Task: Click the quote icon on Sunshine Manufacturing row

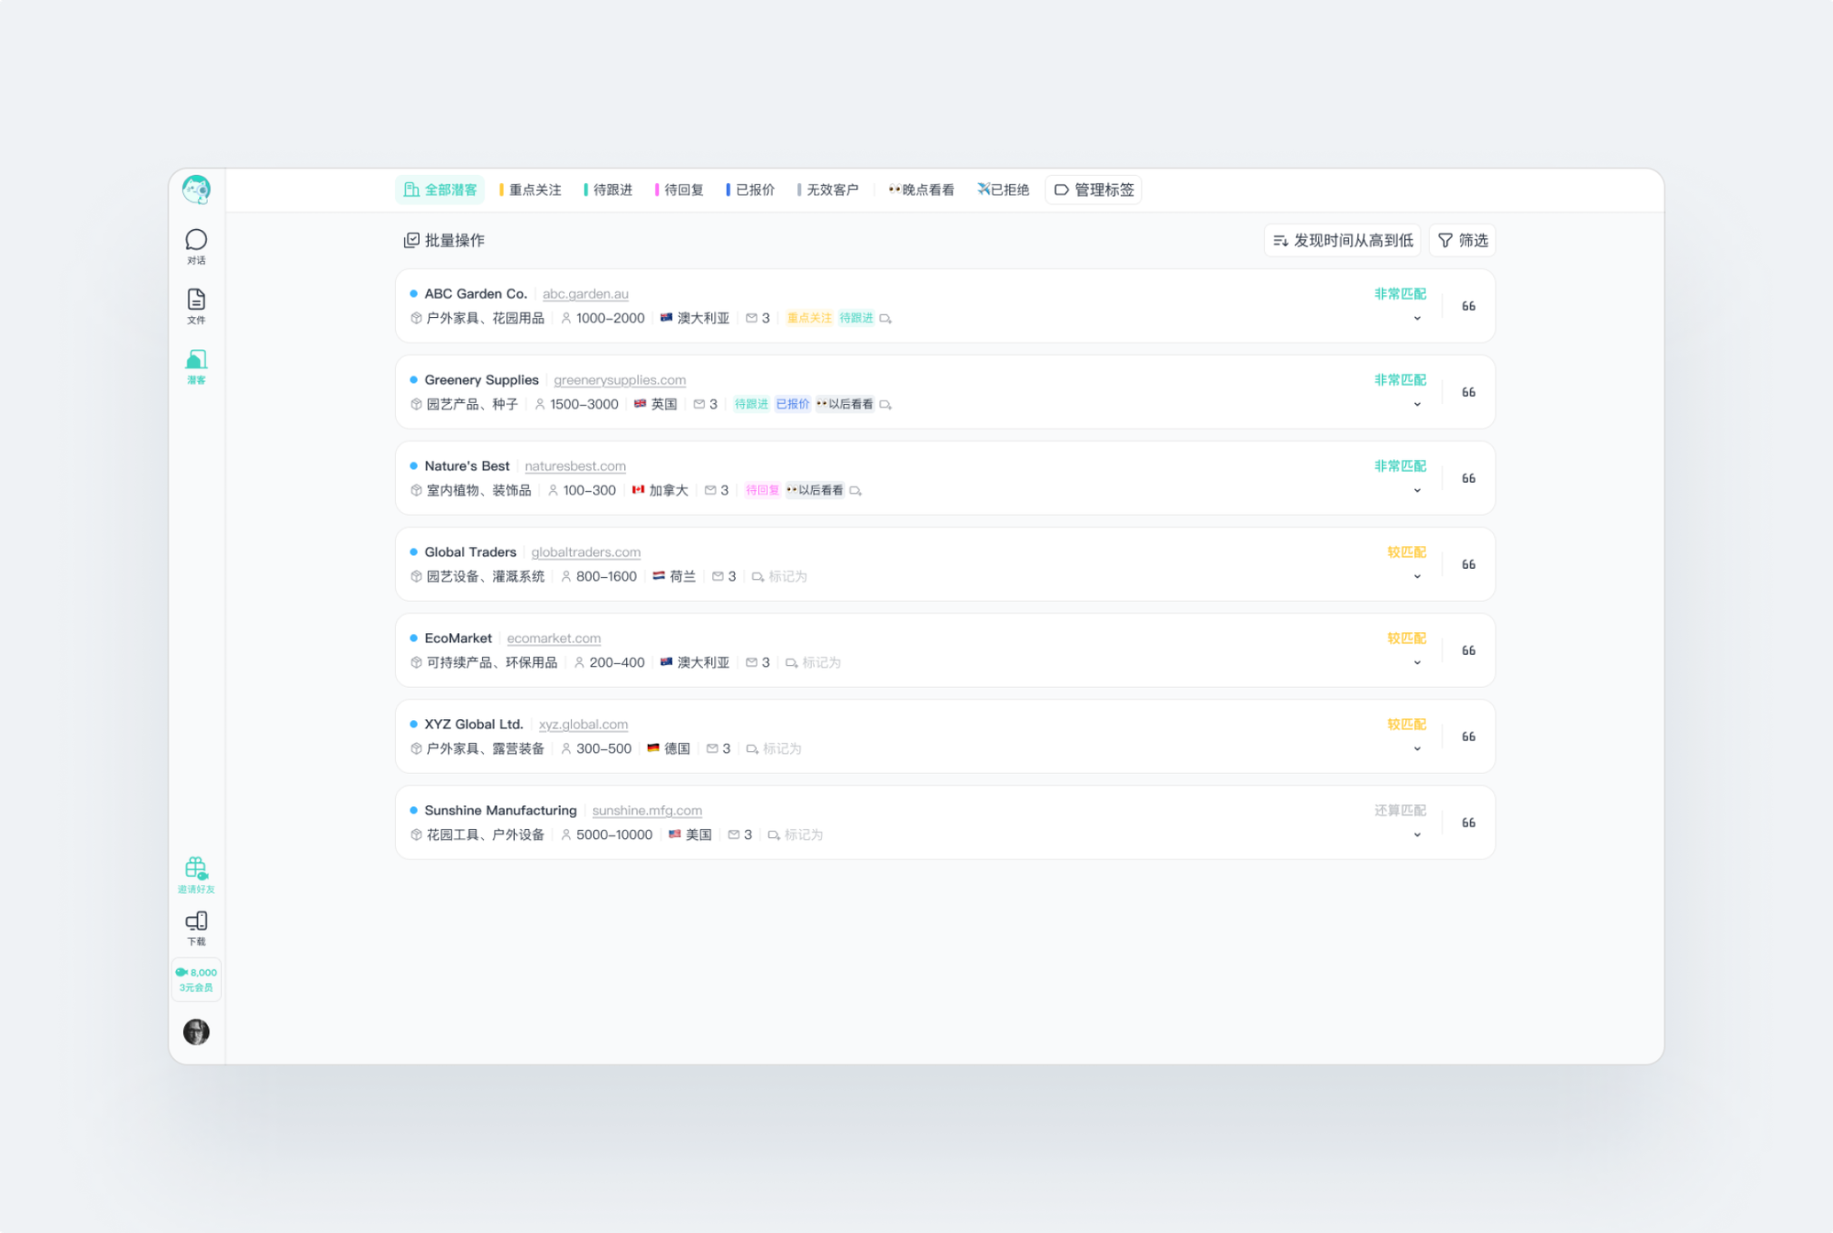Action: [x=1468, y=823]
